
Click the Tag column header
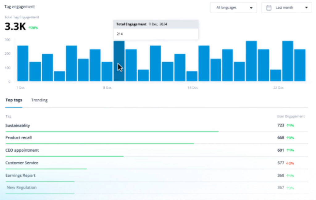click(x=8, y=116)
